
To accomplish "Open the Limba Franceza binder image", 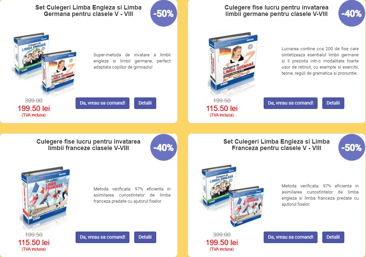I will coord(45,198).
